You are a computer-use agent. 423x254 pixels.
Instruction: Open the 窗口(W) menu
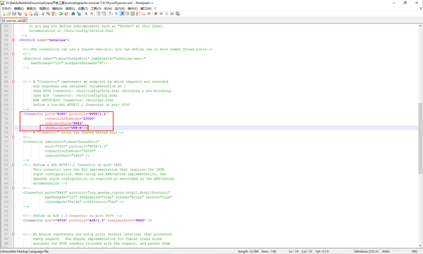[x=146, y=9]
